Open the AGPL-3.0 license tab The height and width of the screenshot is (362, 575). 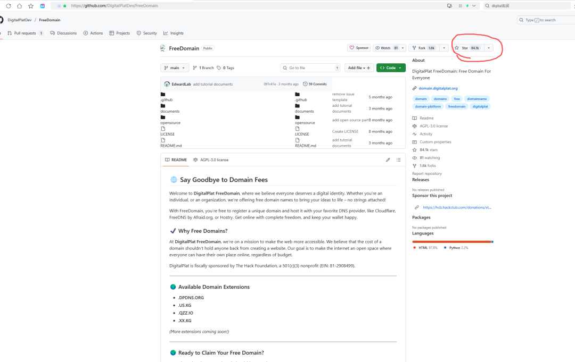point(211,159)
